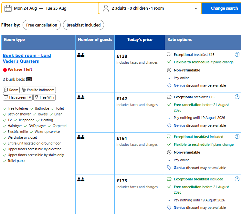Click the Room facility badge
This screenshot has width=241, height=214.
coord(11,90)
